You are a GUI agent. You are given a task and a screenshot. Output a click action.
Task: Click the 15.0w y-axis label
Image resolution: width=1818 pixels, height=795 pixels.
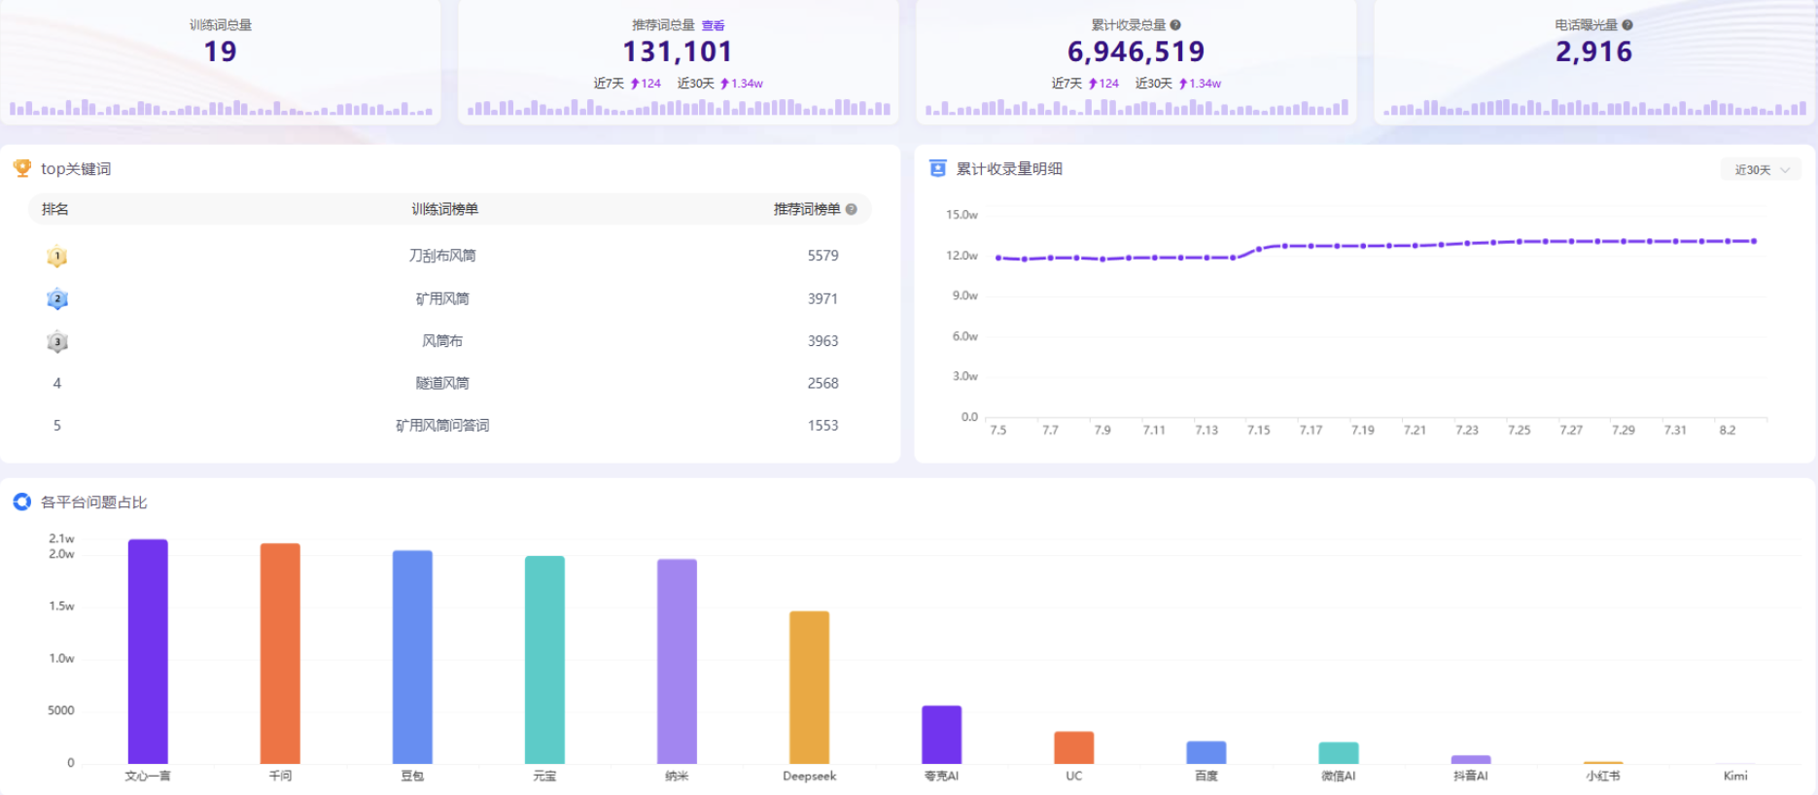[961, 215]
